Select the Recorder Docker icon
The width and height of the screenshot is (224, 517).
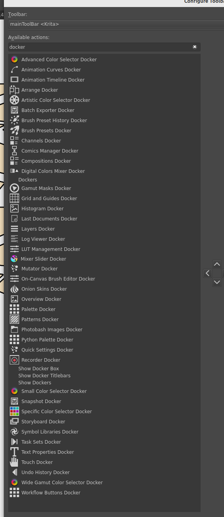14,360
